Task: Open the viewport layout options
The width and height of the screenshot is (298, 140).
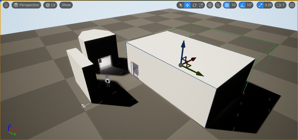Action: pyautogui.click(x=292, y=5)
